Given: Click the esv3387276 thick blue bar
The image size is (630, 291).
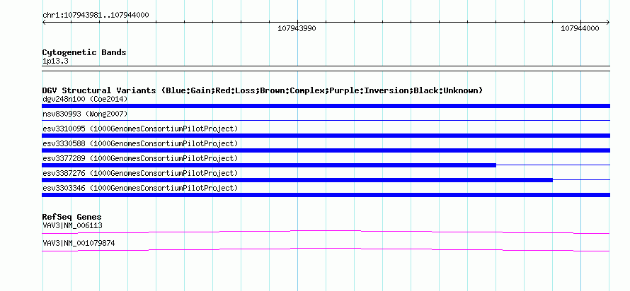Looking at the screenshot, I should coord(297,180).
